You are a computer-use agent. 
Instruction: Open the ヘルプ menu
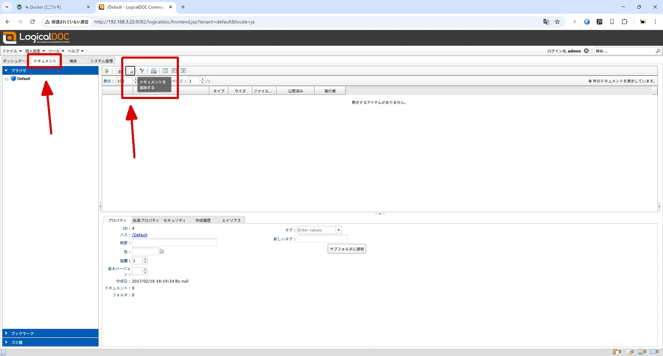[x=76, y=51]
